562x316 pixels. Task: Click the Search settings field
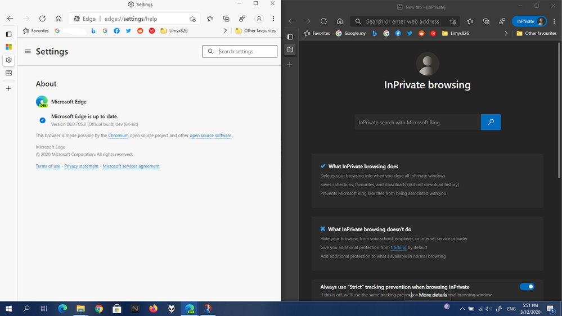(x=240, y=51)
